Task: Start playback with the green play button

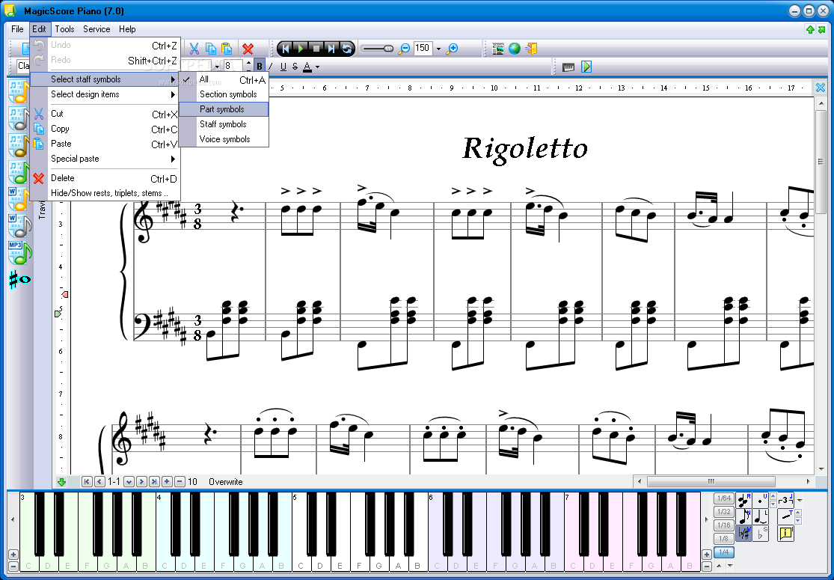Action: pos(301,49)
